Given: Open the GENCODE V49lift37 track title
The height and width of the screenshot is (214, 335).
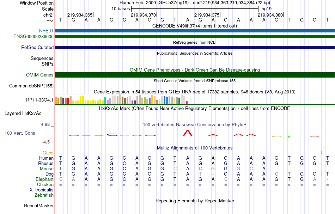Looking at the screenshot, I should click(195, 26).
